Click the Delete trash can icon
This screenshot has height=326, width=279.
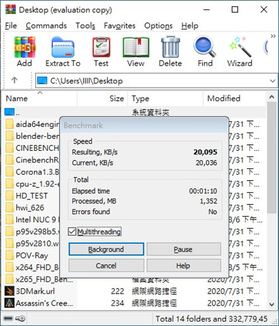pos(170,47)
